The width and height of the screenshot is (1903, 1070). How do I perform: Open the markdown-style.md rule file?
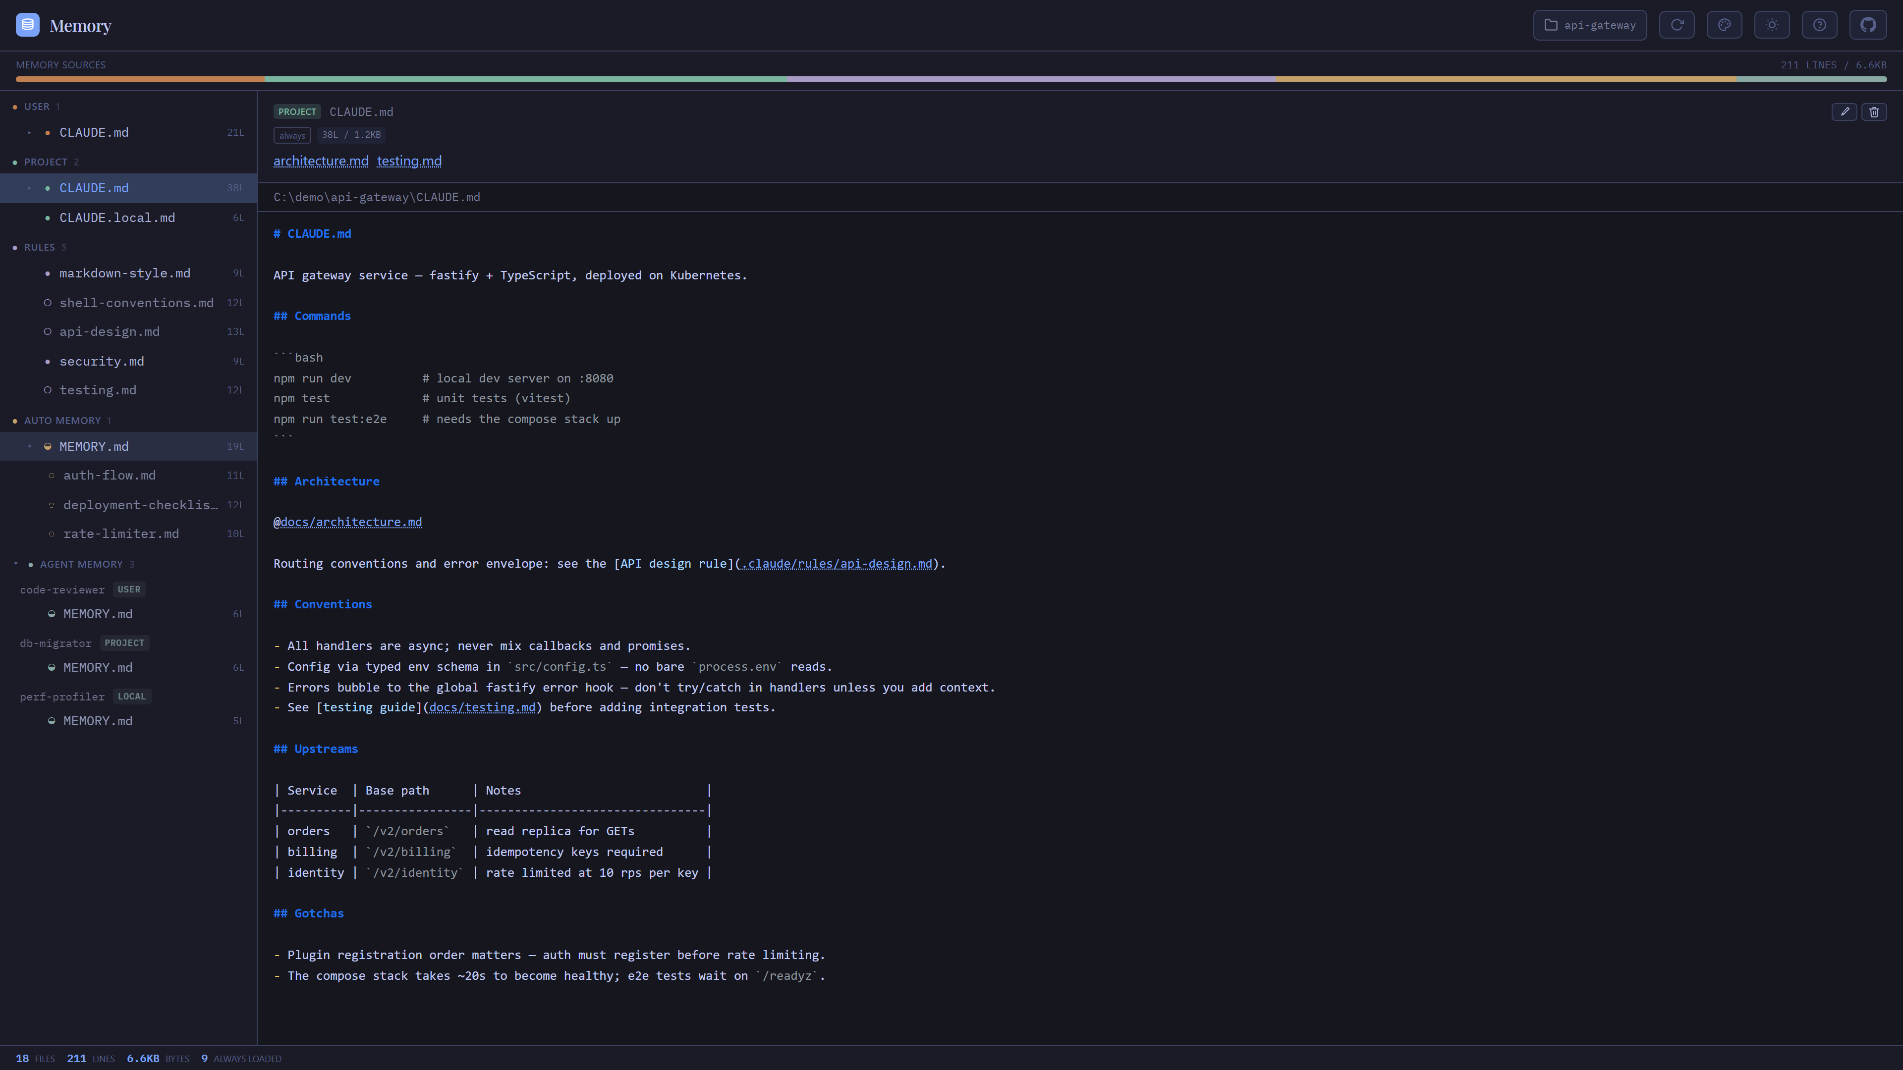[x=128, y=273]
